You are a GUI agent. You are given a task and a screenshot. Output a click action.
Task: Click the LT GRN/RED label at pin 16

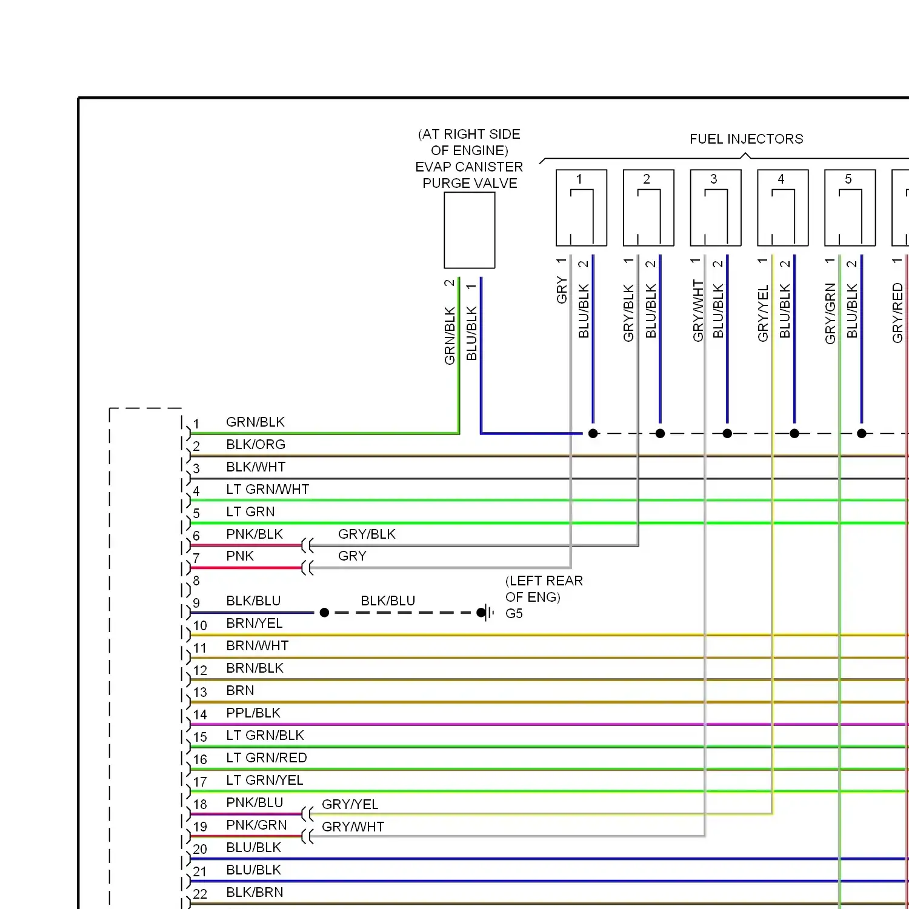[267, 757]
